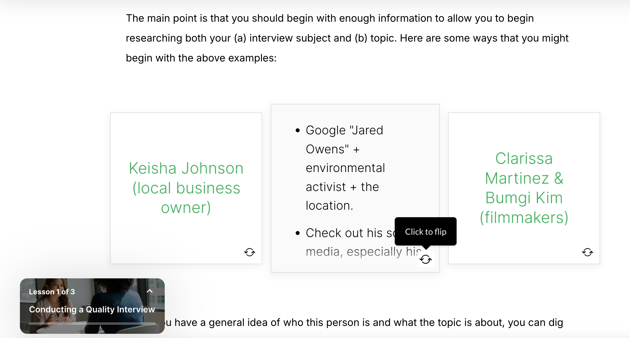The width and height of the screenshot is (630, 338).
Task: Flip the Keisha Johnson card via its icon
Action: coord(250,252)
